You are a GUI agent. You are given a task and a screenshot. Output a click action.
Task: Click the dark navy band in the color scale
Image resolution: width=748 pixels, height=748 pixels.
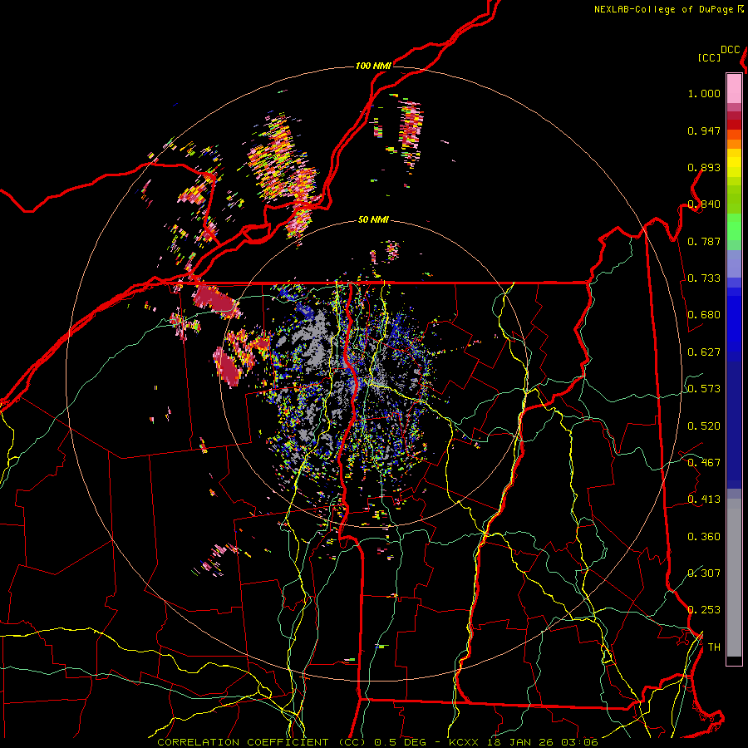click(734, 420)
